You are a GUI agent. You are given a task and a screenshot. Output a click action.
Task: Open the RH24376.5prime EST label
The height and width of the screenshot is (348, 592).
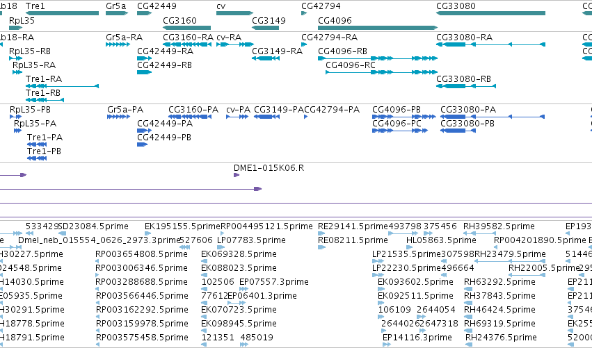coord(502,338)
